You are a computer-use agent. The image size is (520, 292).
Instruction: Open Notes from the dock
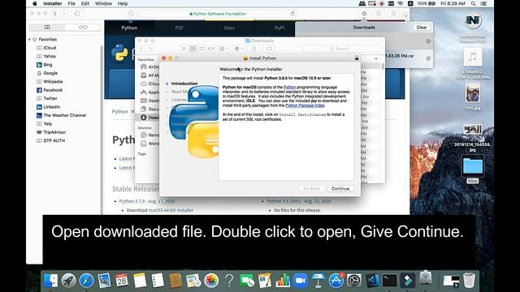point(140,281)
